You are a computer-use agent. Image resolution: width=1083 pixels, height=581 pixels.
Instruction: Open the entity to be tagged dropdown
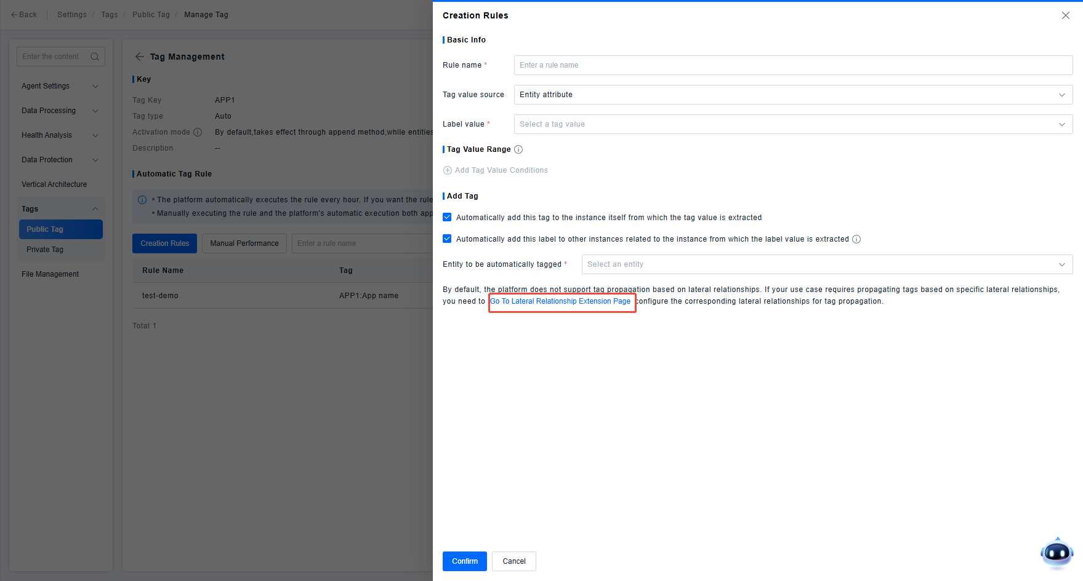(827, 264)
